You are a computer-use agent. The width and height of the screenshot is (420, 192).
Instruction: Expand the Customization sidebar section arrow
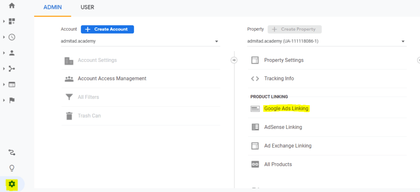(x=4, y=21)
